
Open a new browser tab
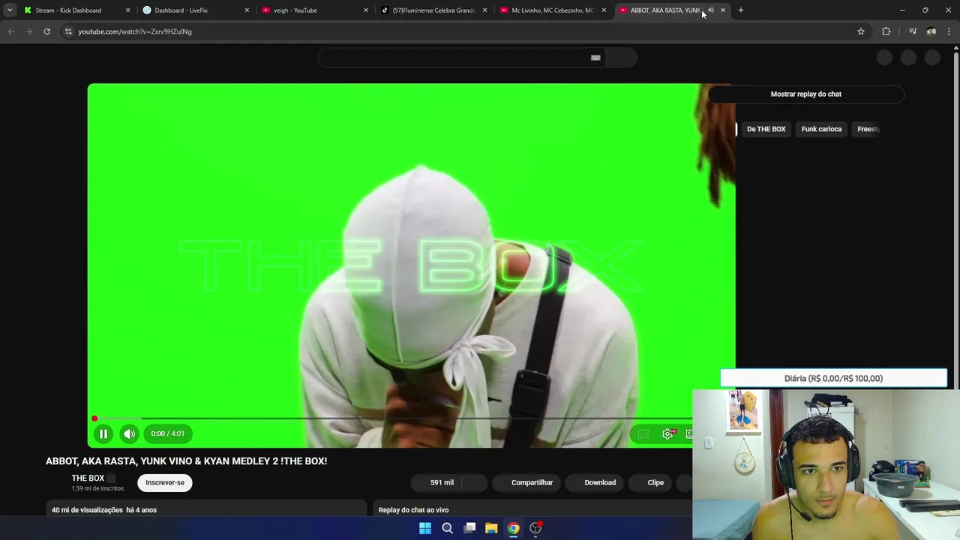click(741, 10)
